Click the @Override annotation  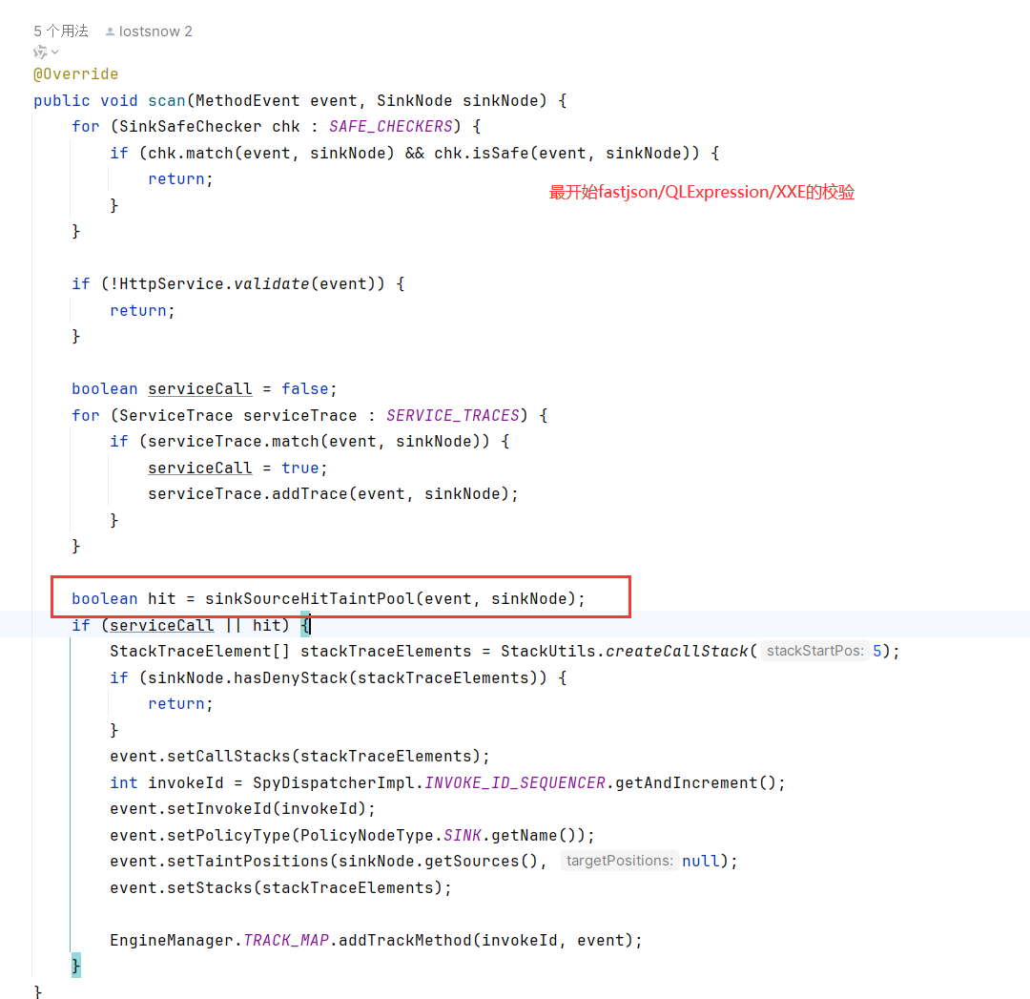(76, 74)
